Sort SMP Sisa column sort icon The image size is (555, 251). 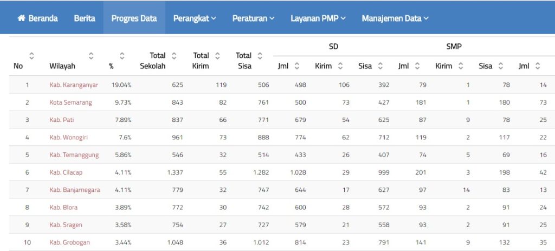click(x=501, y=66)
